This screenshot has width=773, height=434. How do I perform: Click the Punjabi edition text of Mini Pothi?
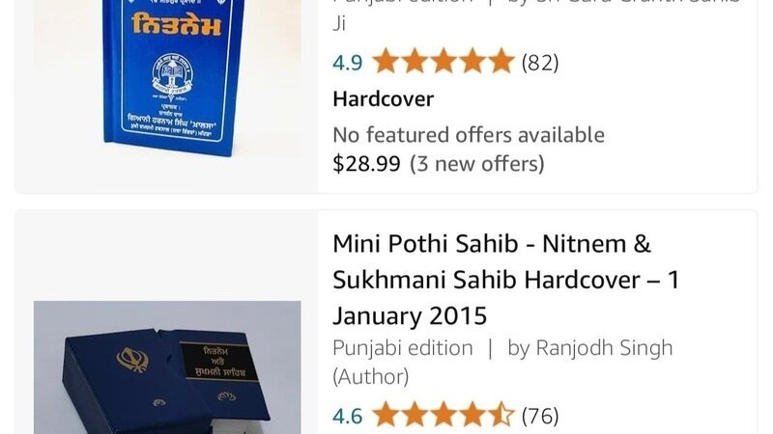pos(403,348)
